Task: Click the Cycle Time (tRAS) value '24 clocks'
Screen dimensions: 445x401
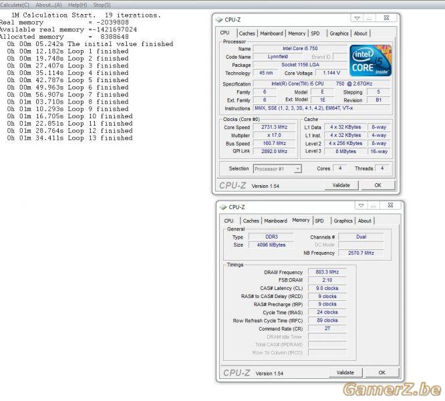Action: point(327,312)
